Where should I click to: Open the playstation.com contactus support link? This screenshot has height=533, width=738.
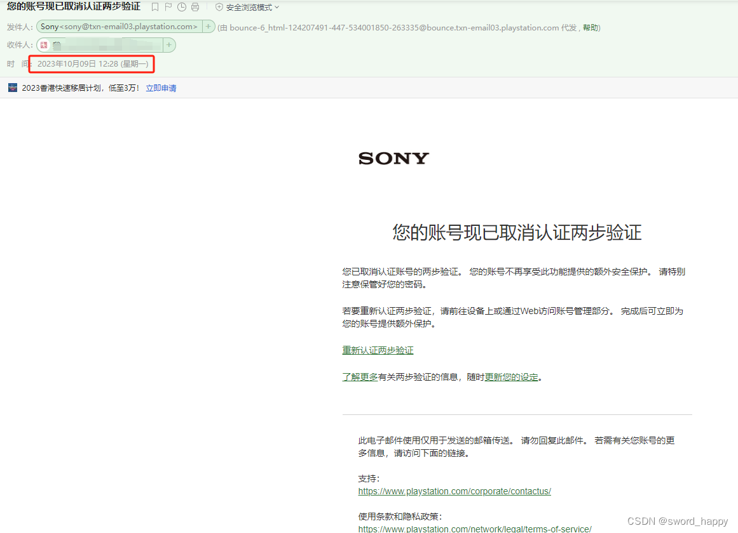pos(454,491)
